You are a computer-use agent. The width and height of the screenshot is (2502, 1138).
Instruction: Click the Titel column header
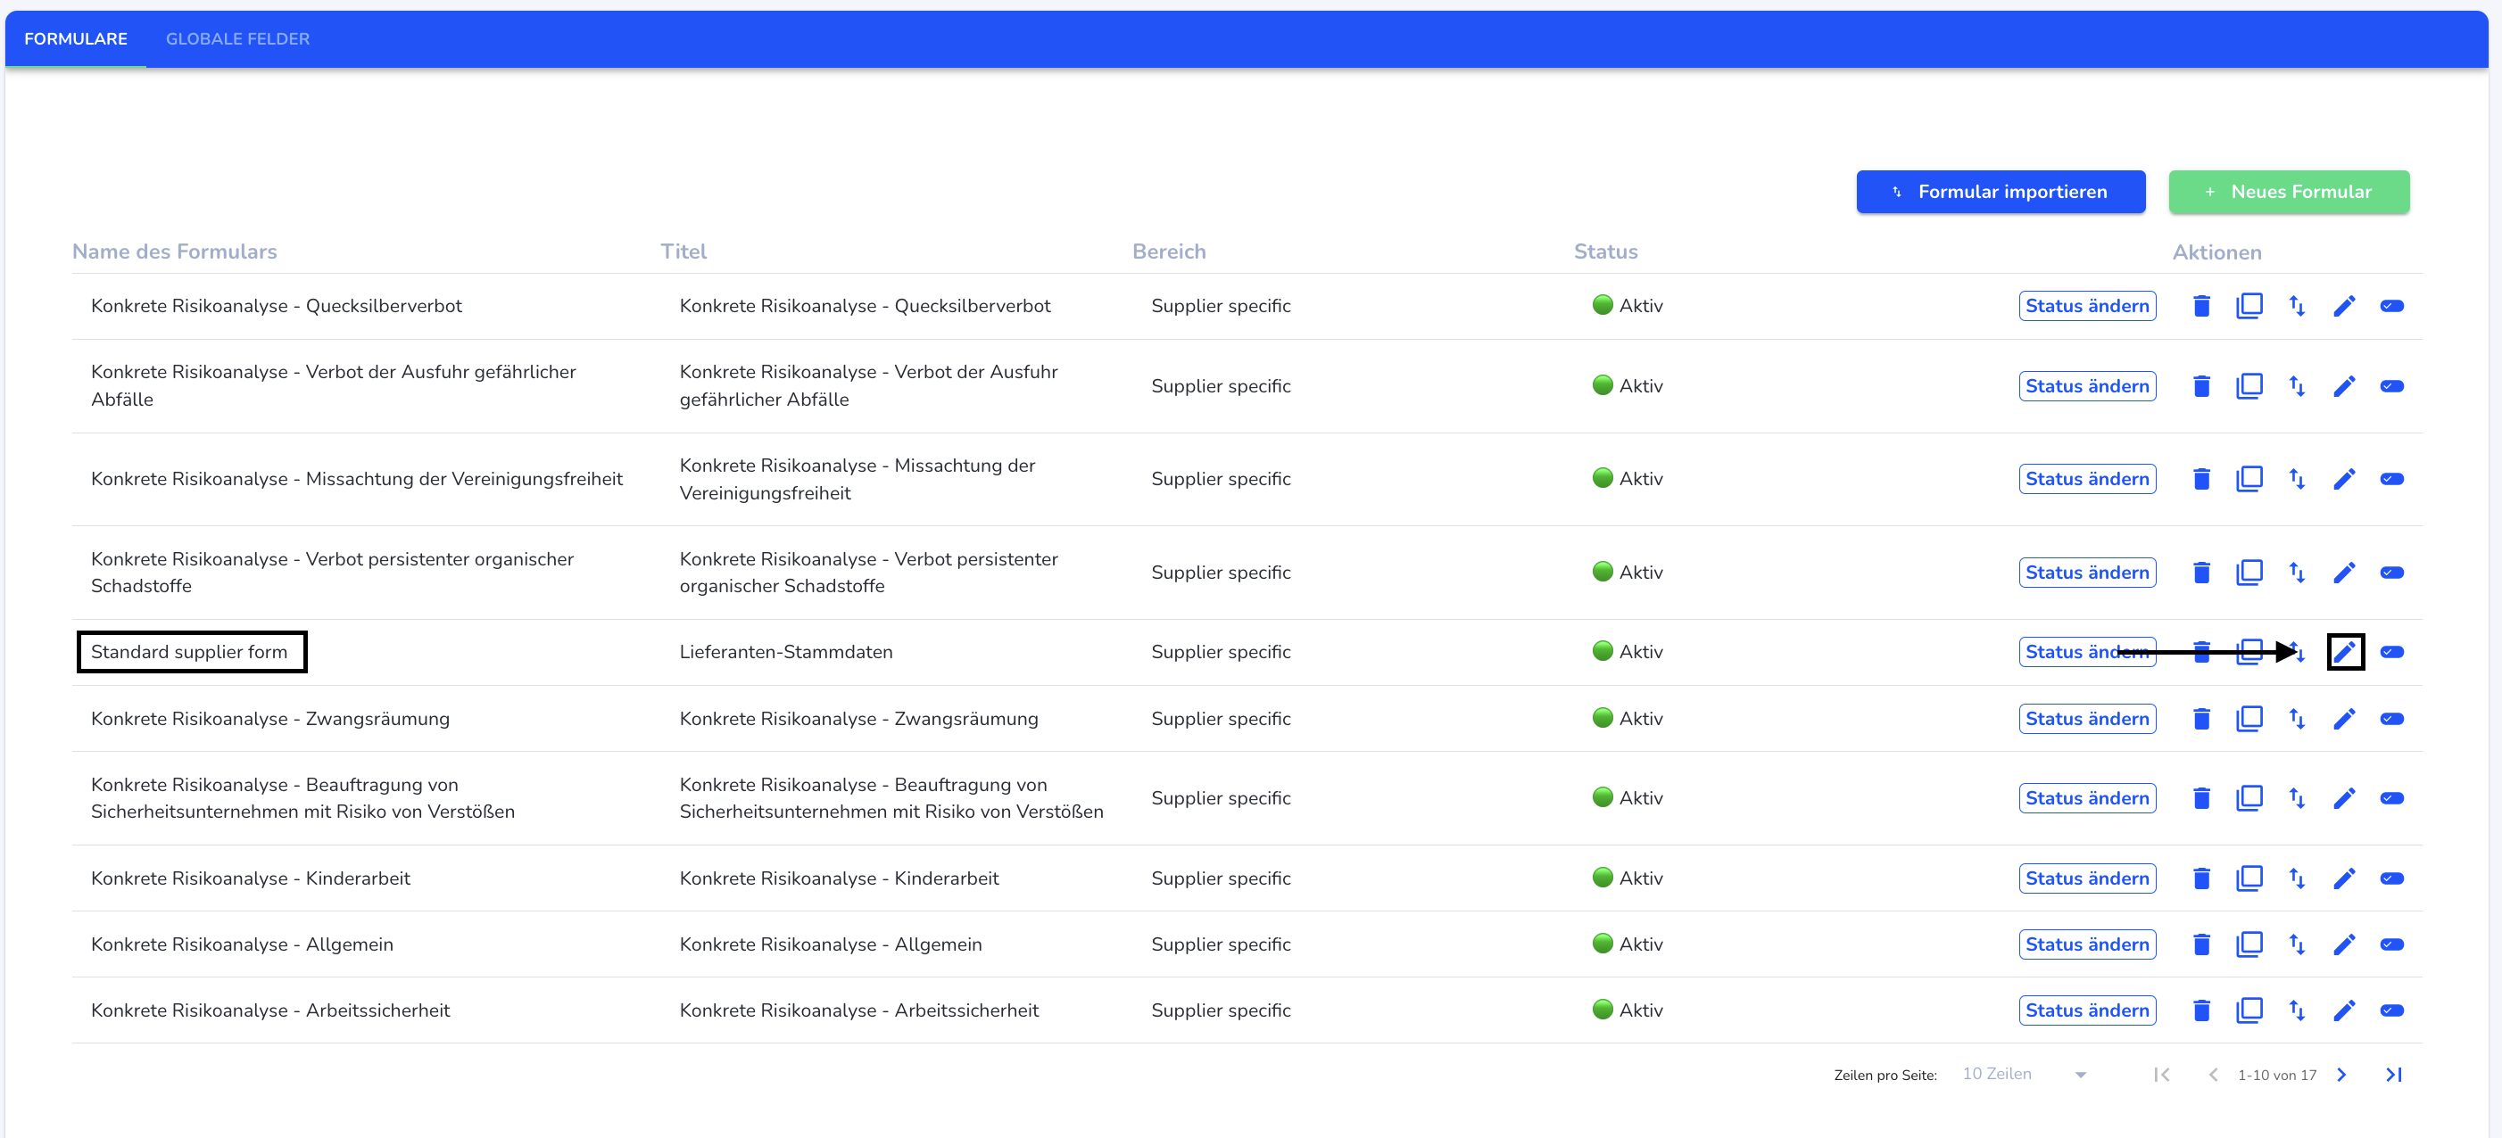pos(683,252)
